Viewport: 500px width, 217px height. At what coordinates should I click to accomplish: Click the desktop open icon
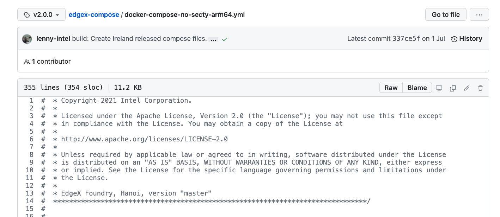click(439, 88)
